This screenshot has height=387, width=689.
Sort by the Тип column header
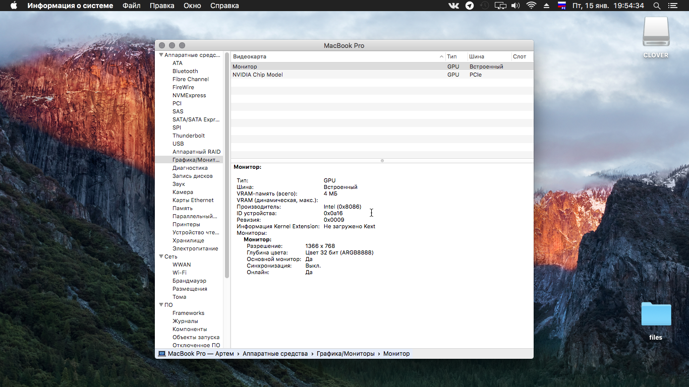(456, 56)
